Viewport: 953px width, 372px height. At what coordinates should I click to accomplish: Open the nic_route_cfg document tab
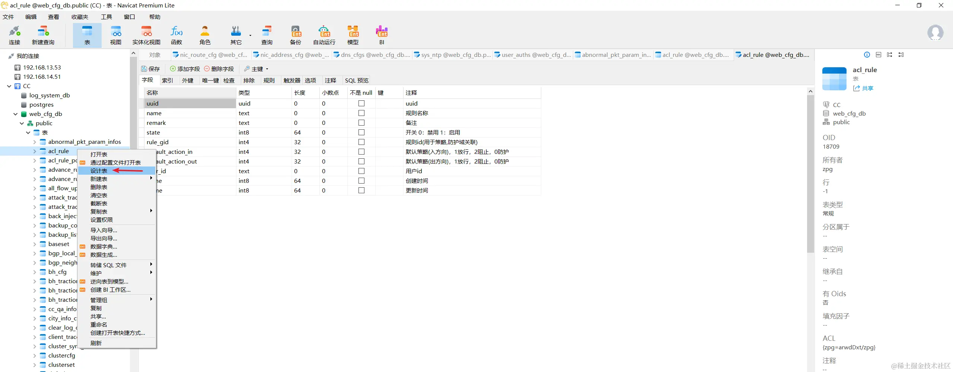[210, 55]
